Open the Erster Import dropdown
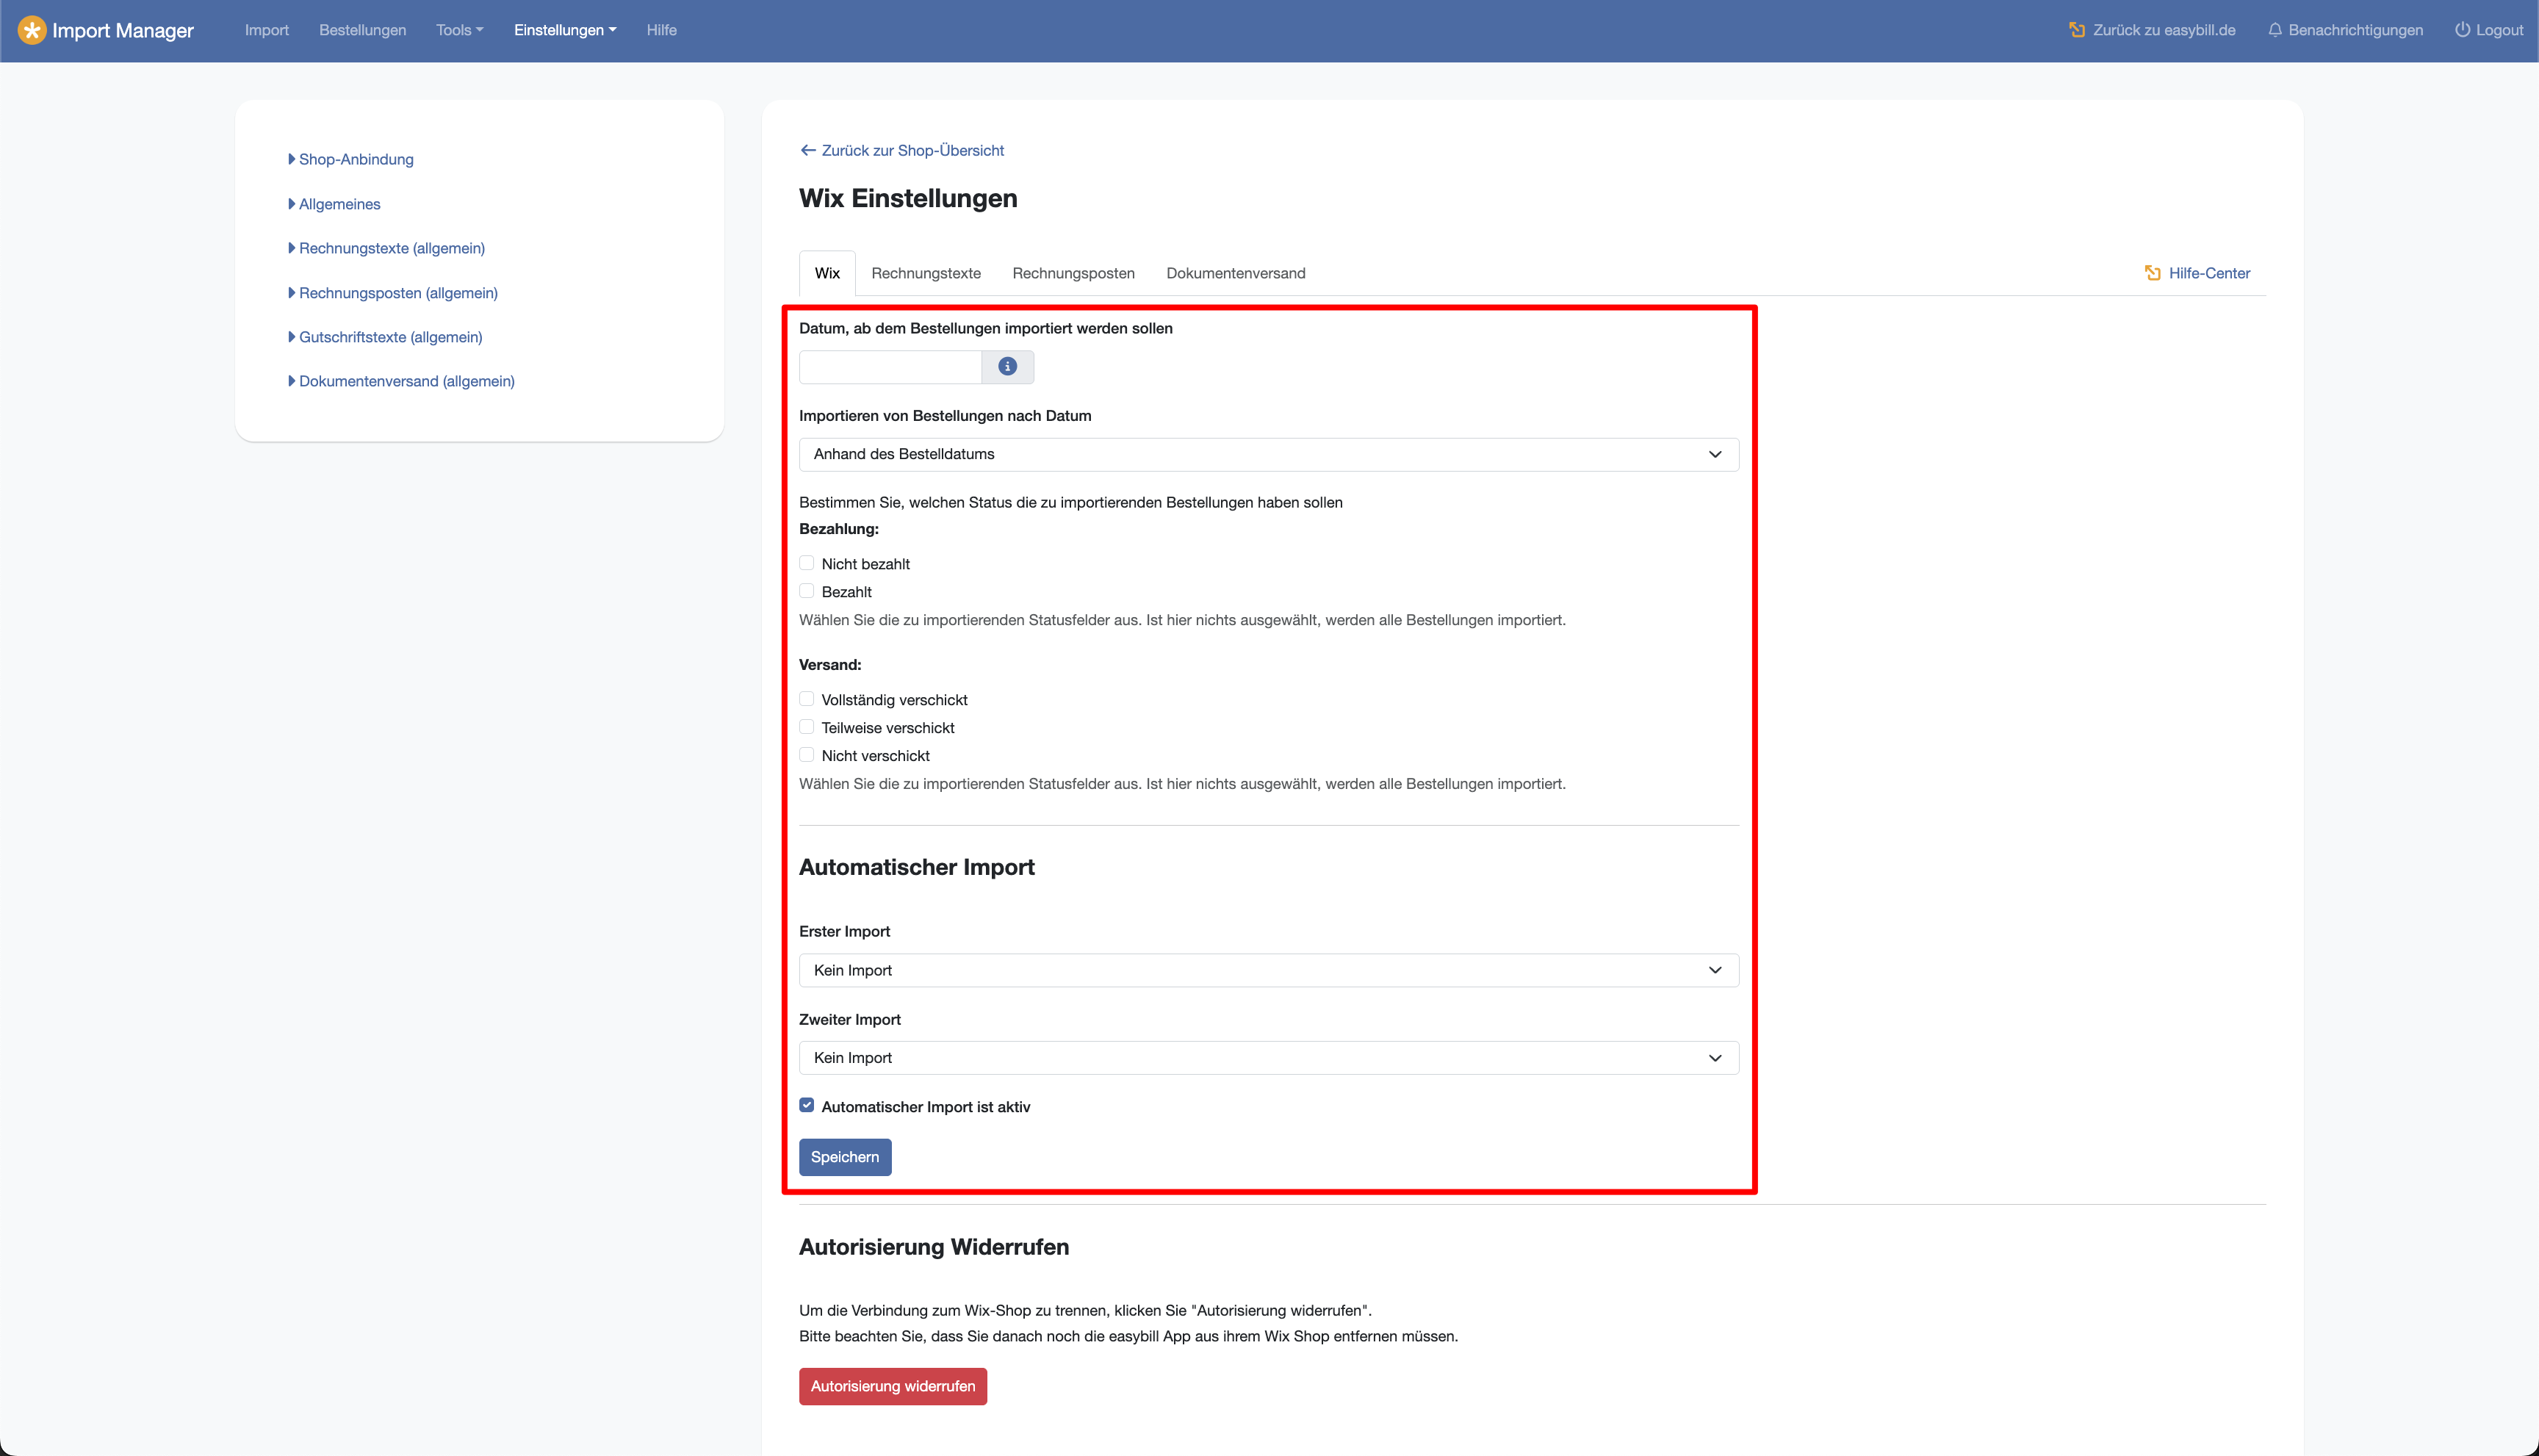This screenshot has height=1456, width=2539. point(1269,970)
